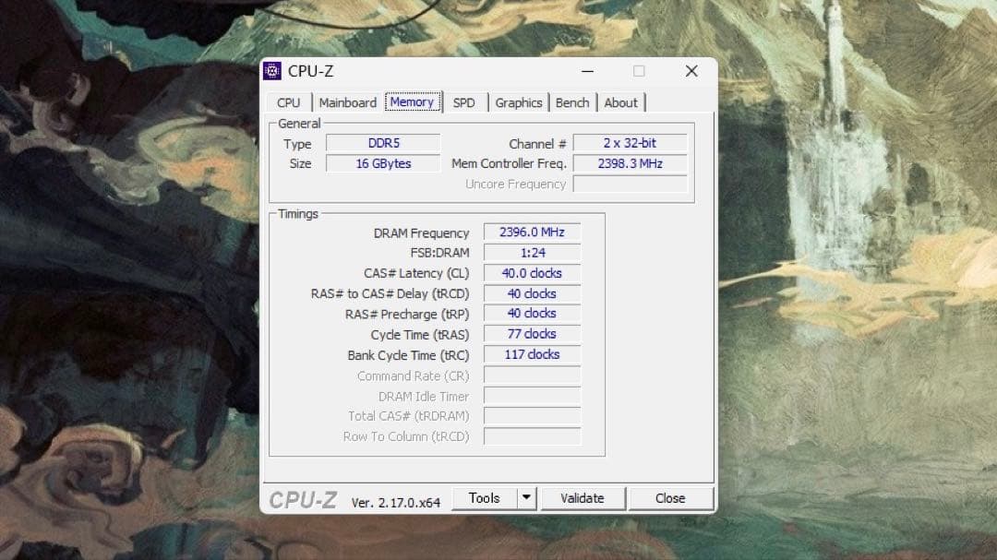Screen dimensions: 997x560
Task: Click the empty Command Rate (CR) field
Action: click(x=533, y=375)
